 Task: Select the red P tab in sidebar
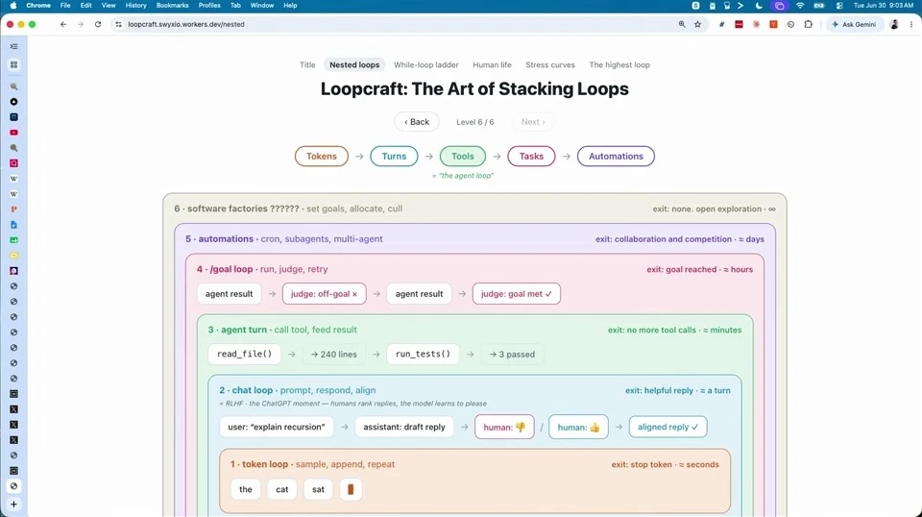pos(13,209)
